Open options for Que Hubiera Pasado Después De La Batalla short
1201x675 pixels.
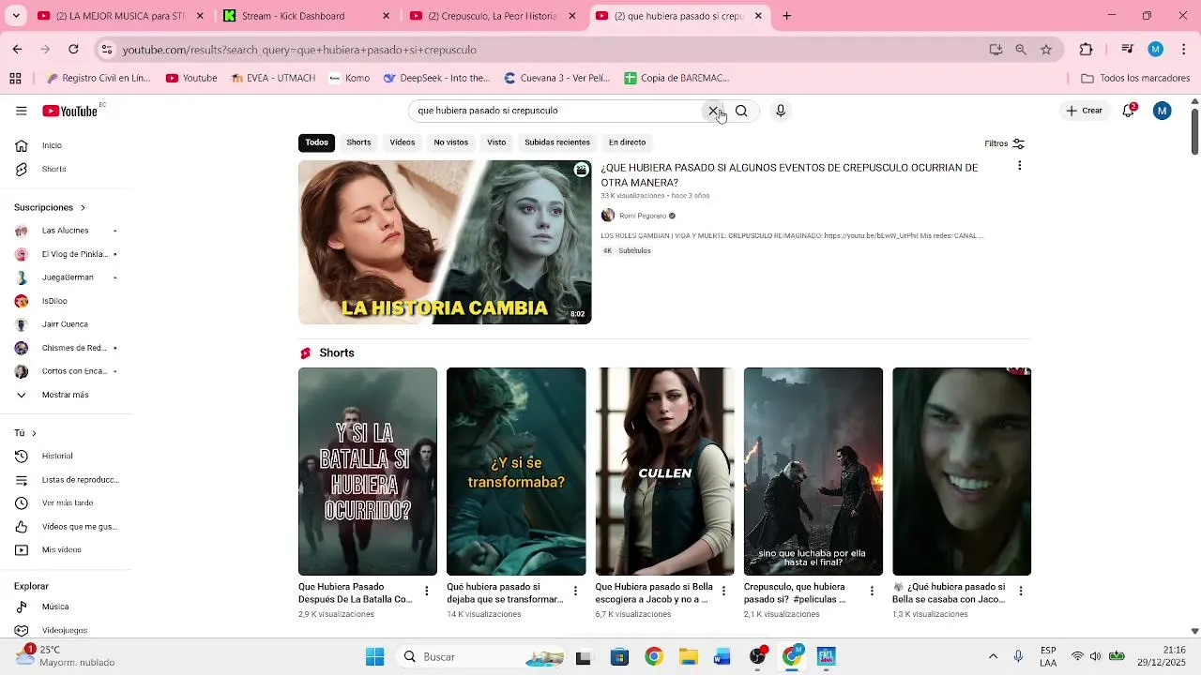[426, 591]
